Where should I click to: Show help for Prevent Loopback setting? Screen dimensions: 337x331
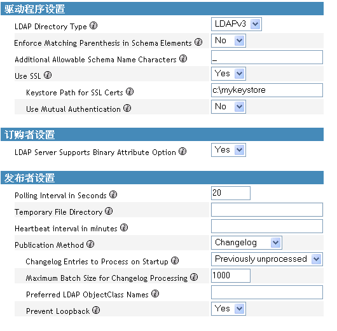[x=96, y=310]
